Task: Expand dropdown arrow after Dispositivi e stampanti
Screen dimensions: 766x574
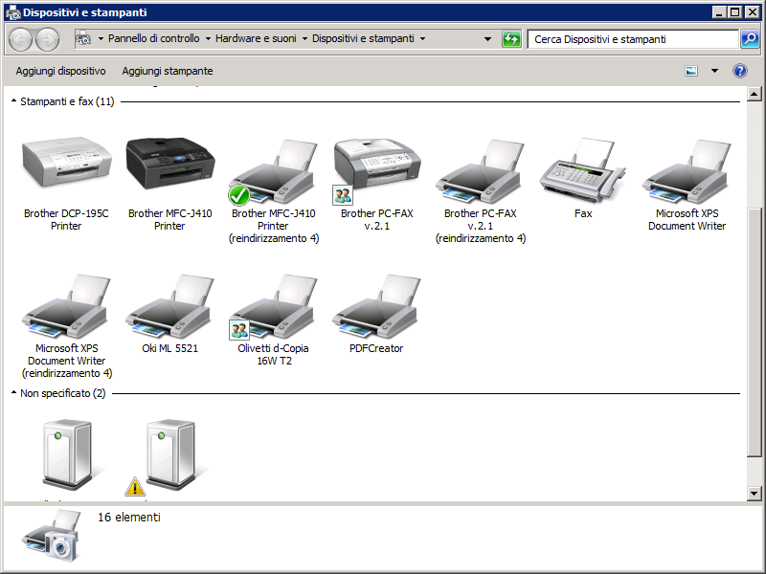Action: tap(422, 38)
